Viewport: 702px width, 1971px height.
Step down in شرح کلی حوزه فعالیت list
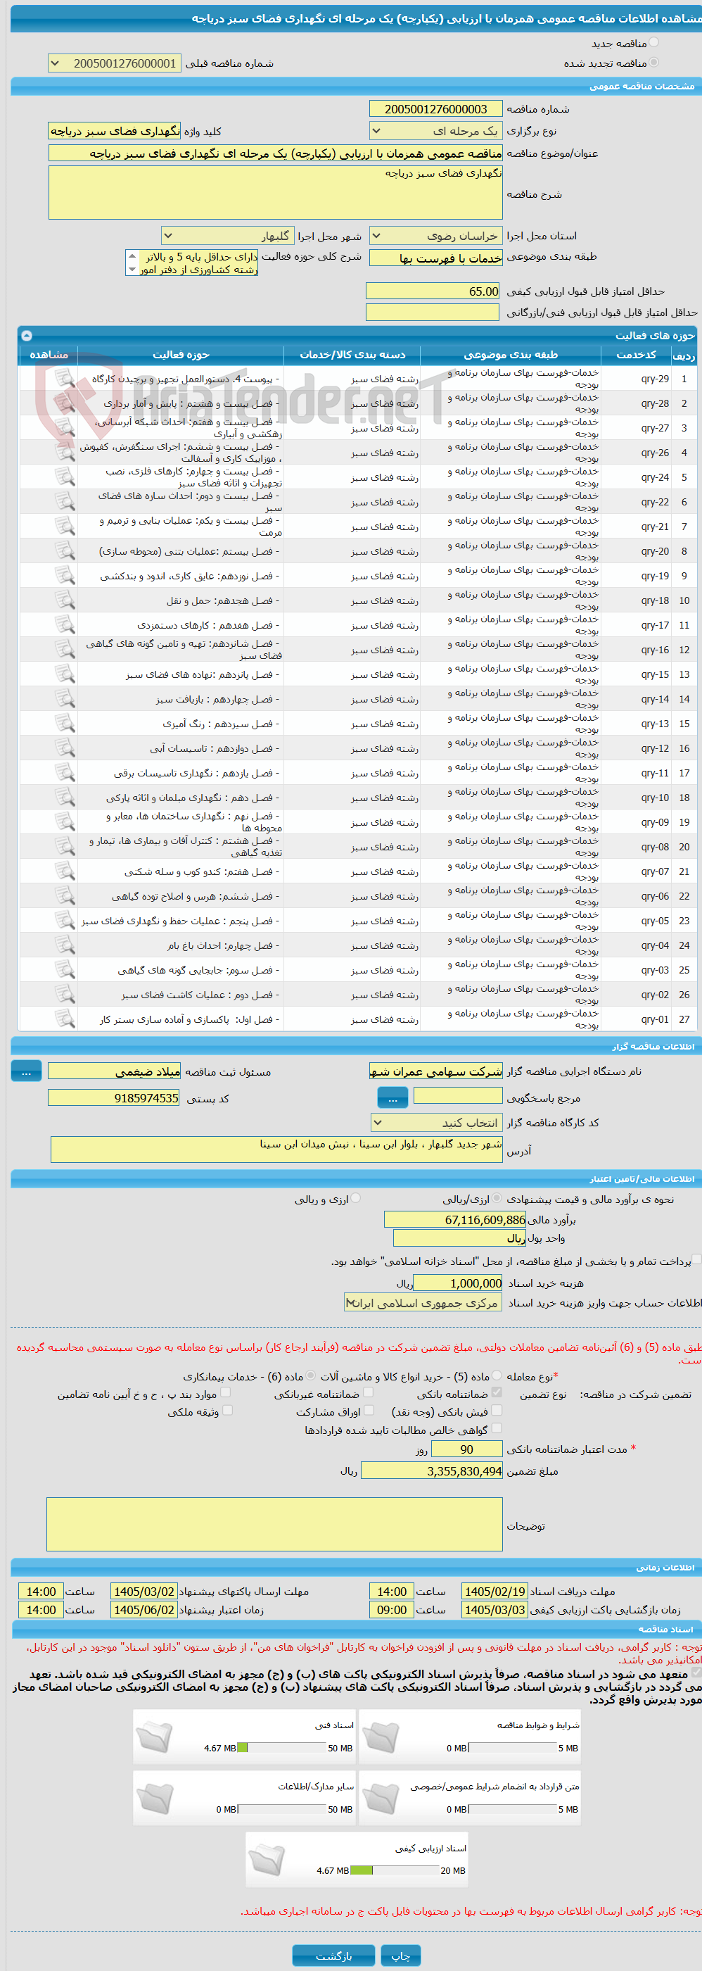132,270
